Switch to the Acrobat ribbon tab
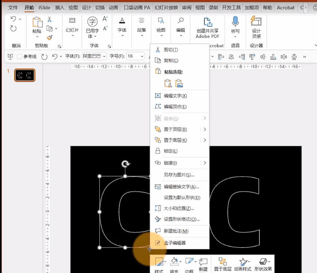The height and width of the screenshot is (273, 317). click(x=286, y=8)
